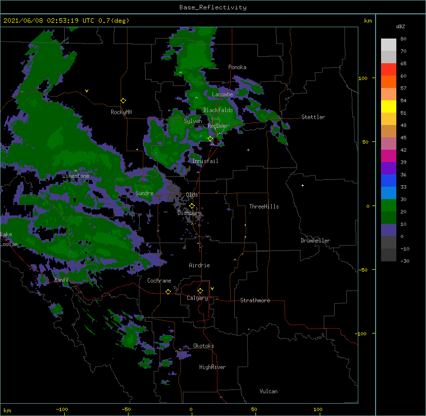This screenshot has width=426, height=416.
Task: Click the white asterisk marker east of Innisfail
Action: [248, 150]
